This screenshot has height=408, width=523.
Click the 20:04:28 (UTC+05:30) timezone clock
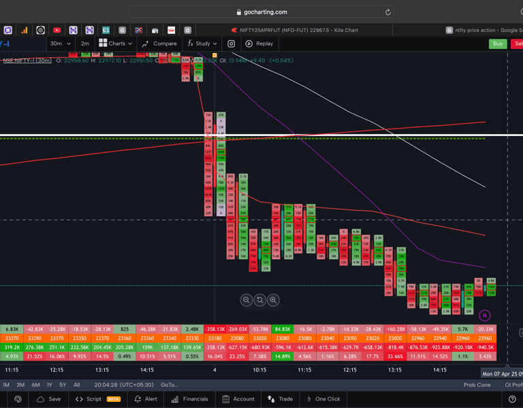coord(124,385)
